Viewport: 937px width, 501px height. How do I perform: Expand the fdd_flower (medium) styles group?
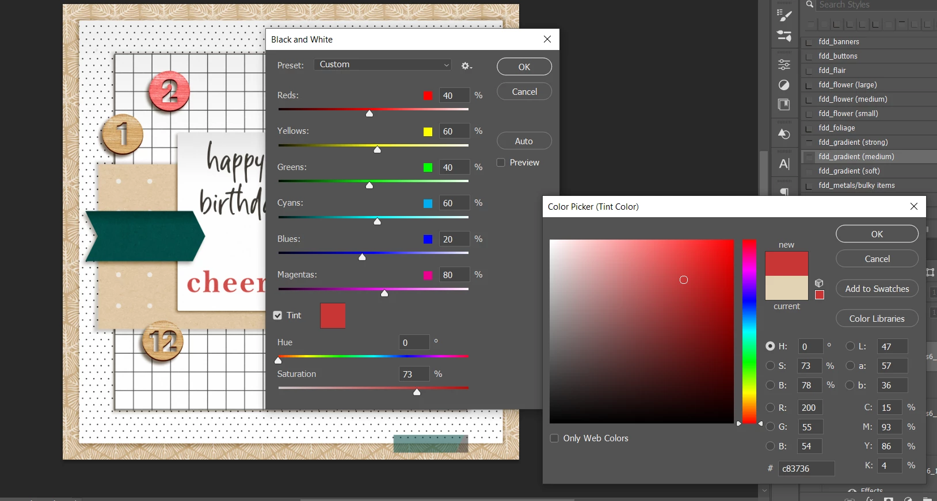pos(809,99)
